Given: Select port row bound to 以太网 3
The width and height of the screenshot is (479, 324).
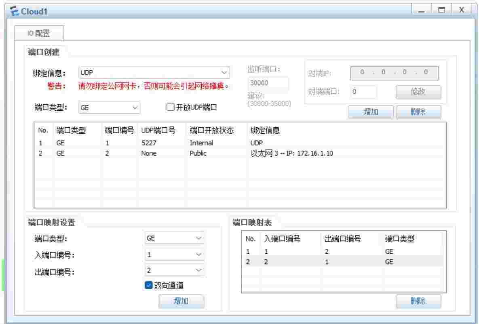Looking at the screenshot, I should (x=162, y=154).
